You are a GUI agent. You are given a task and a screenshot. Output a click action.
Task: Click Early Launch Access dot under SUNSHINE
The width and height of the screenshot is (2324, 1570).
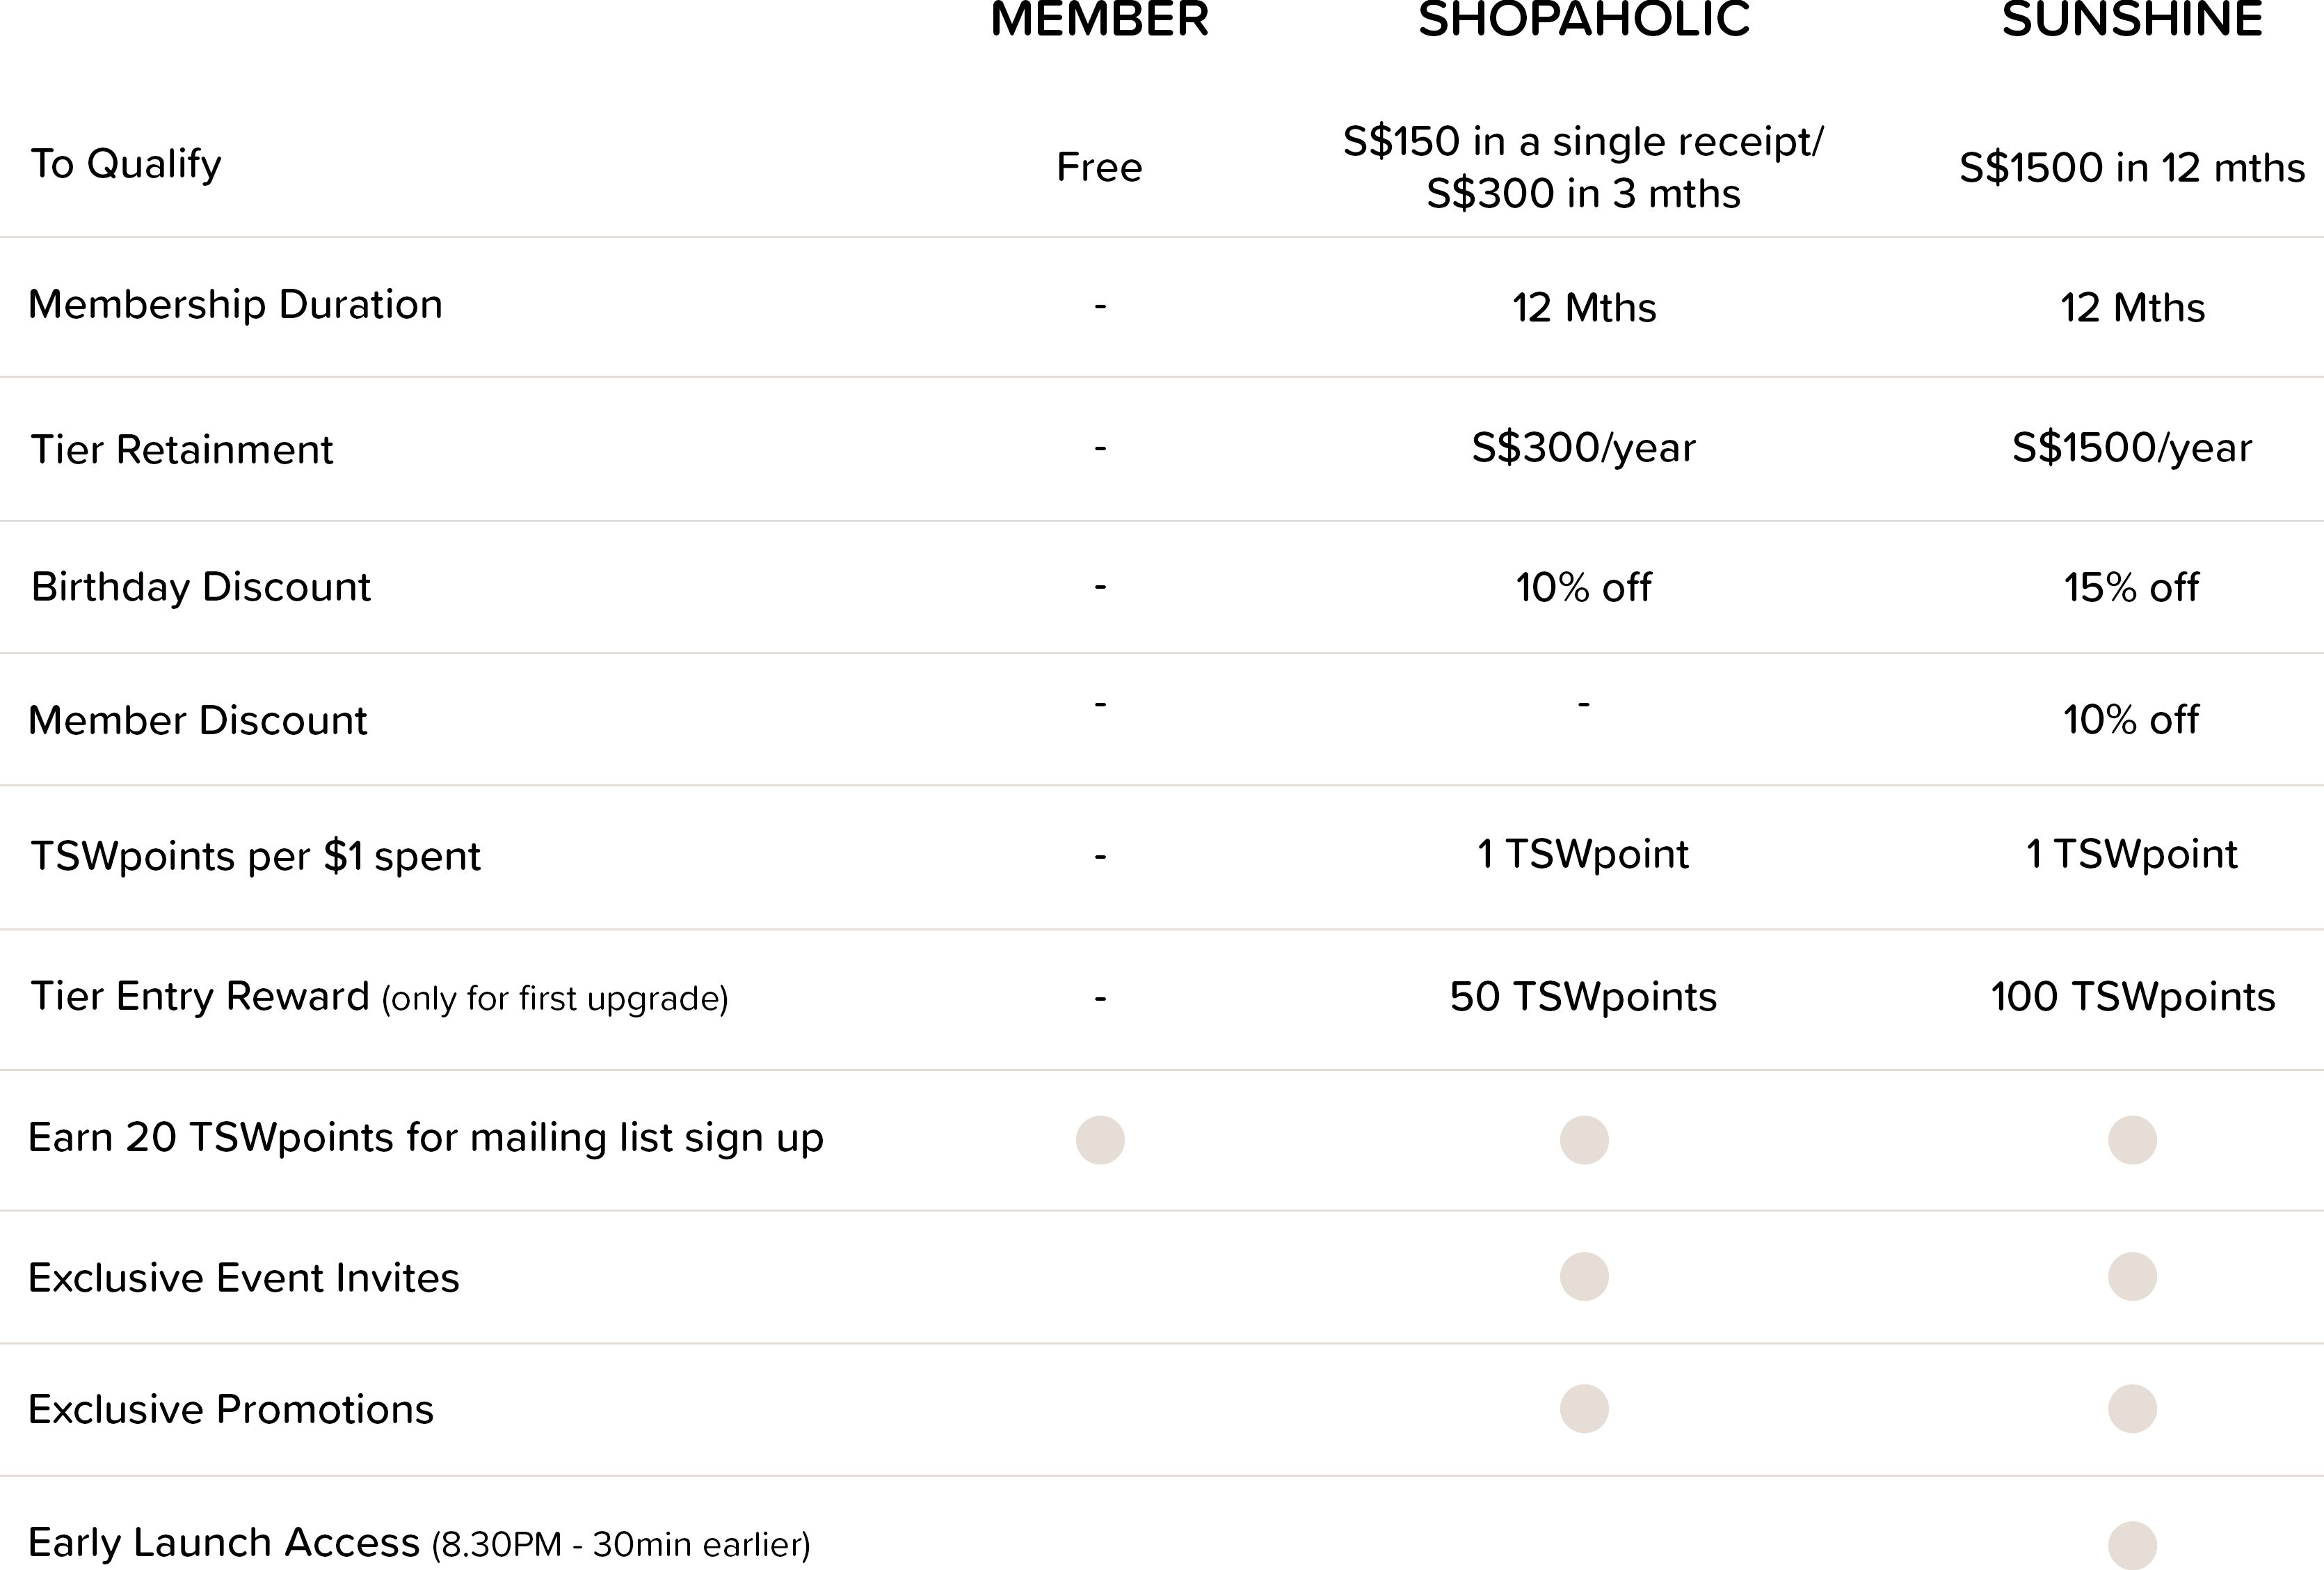[x=2132, y=1545]
